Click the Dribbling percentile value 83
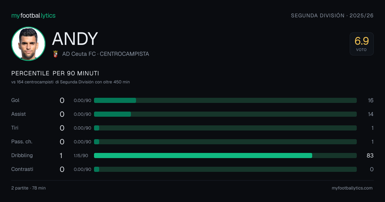The image size is (385, 202). tap(370, 156)
